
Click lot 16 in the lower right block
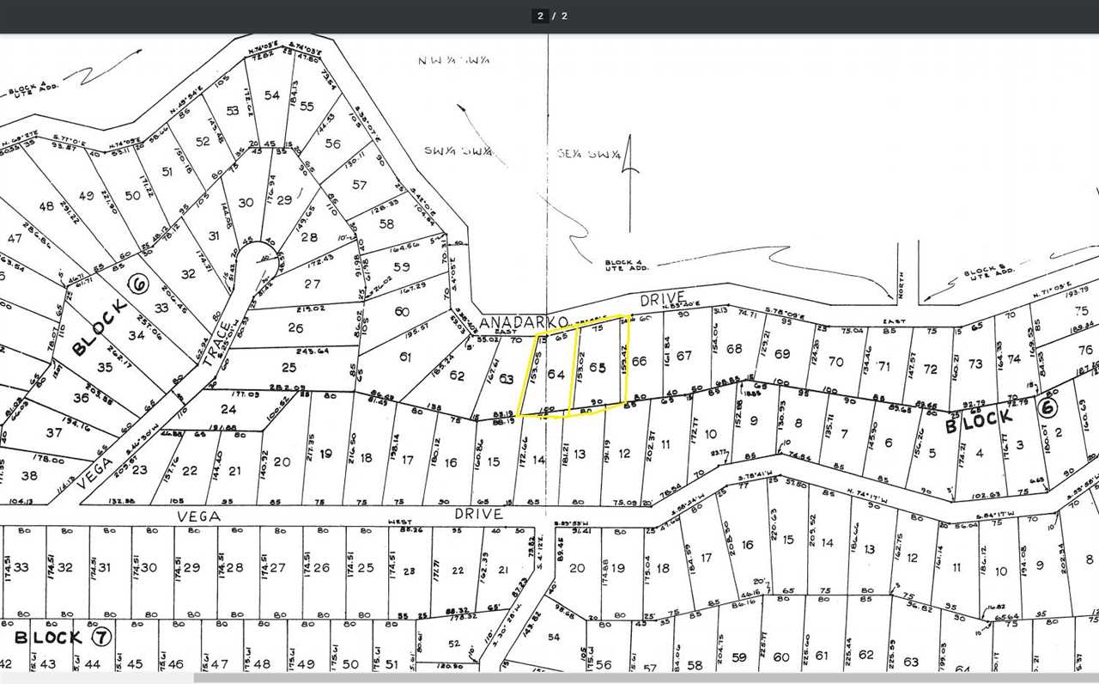pos(747,545)
